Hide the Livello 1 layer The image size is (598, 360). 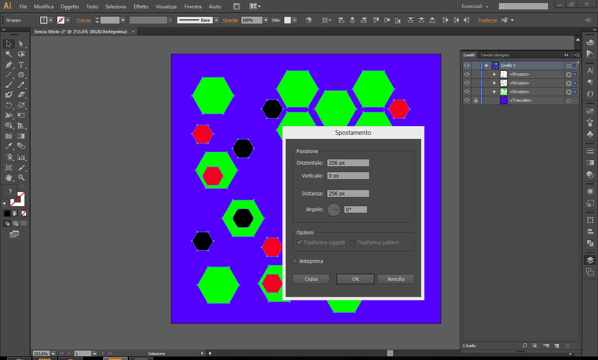pyautogui.click(x=467, y=66)
